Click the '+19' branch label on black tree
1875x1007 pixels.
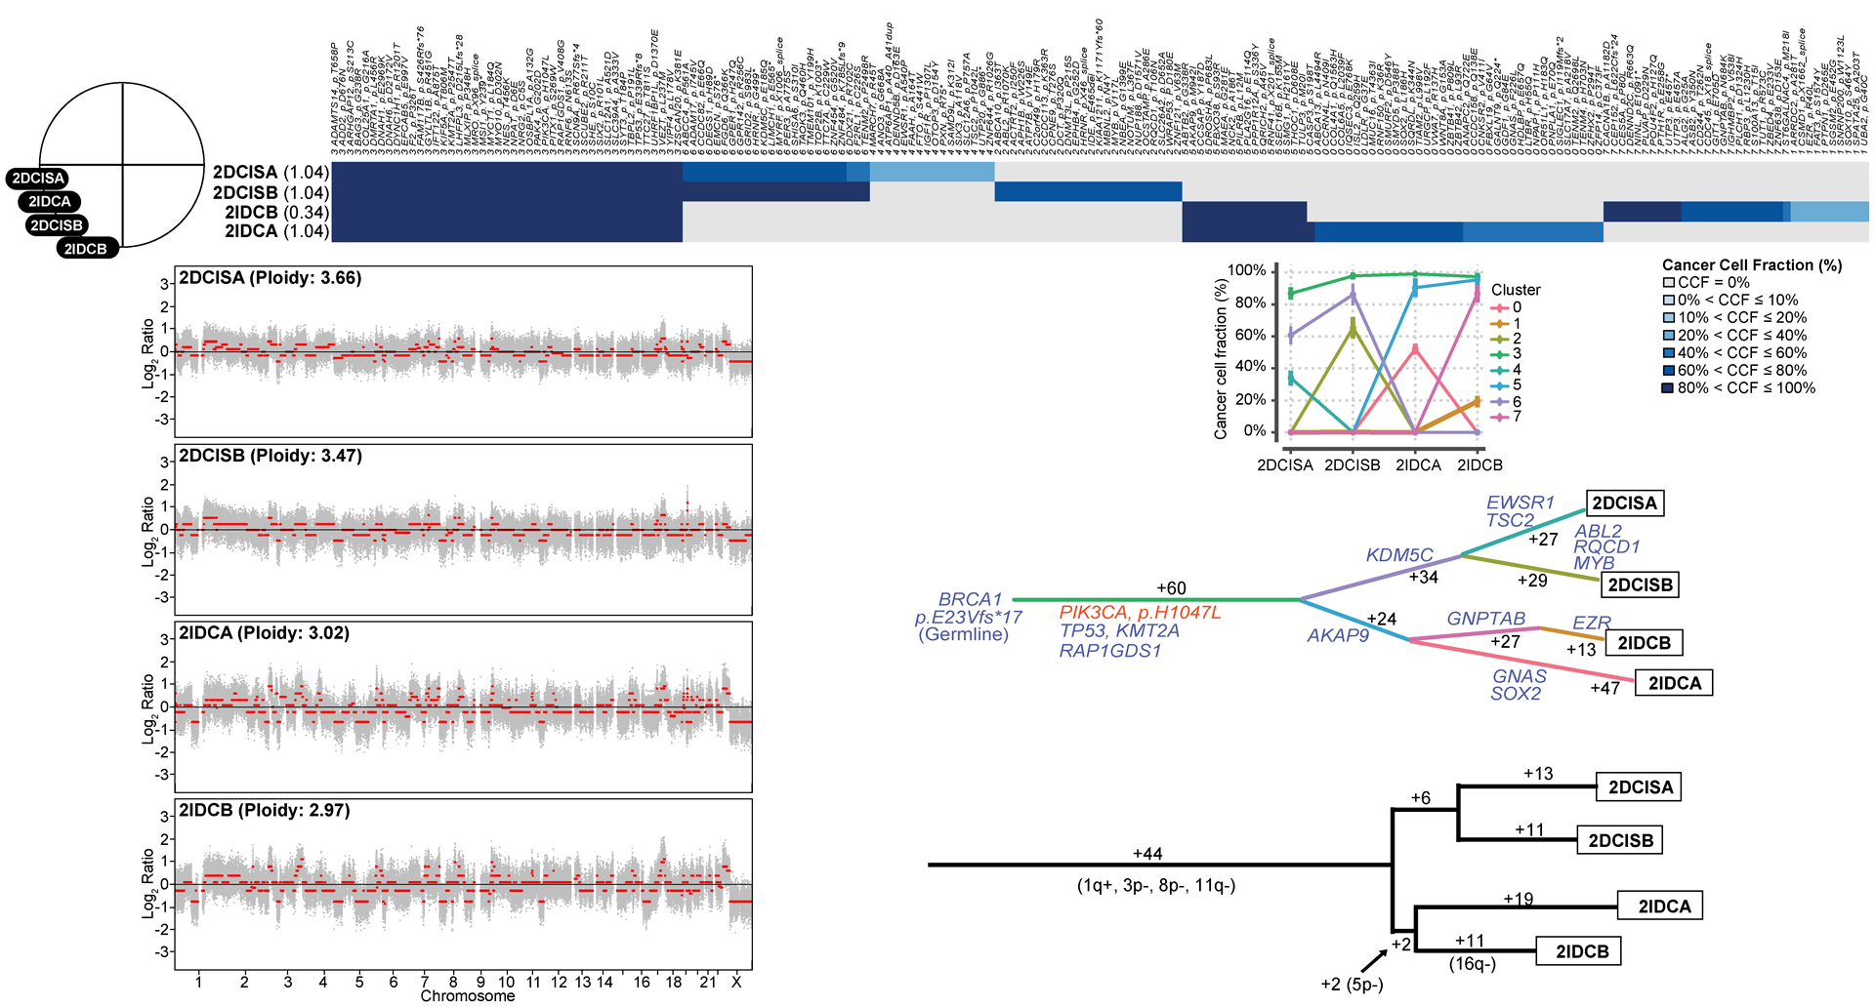click(x=1519, y=899)
